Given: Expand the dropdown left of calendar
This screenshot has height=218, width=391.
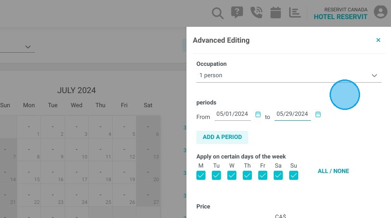Looking at the screenshot, I should (17, 47).
